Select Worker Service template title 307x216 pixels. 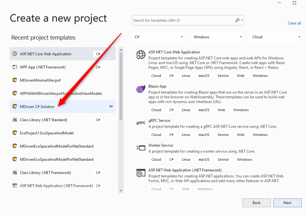pos(161,145)
